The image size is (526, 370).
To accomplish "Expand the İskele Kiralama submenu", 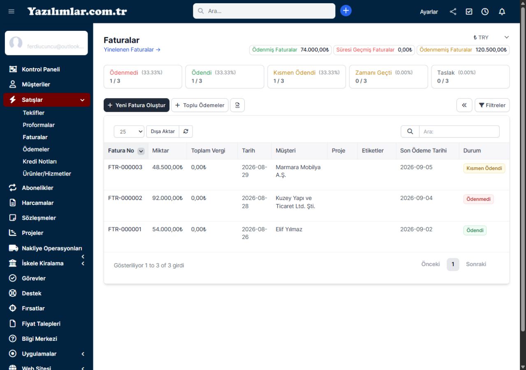I will 83,263.
